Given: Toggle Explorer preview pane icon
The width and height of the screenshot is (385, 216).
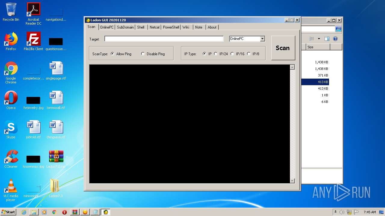Looking at the screenshot, I should coord(327,39).
